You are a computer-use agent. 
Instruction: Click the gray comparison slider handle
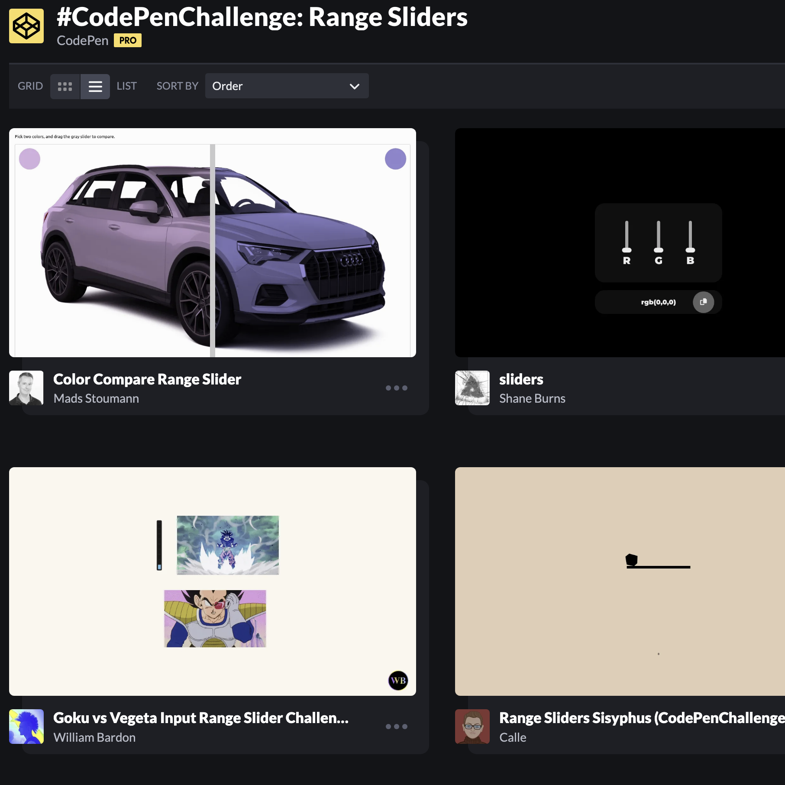coord(213,251)
